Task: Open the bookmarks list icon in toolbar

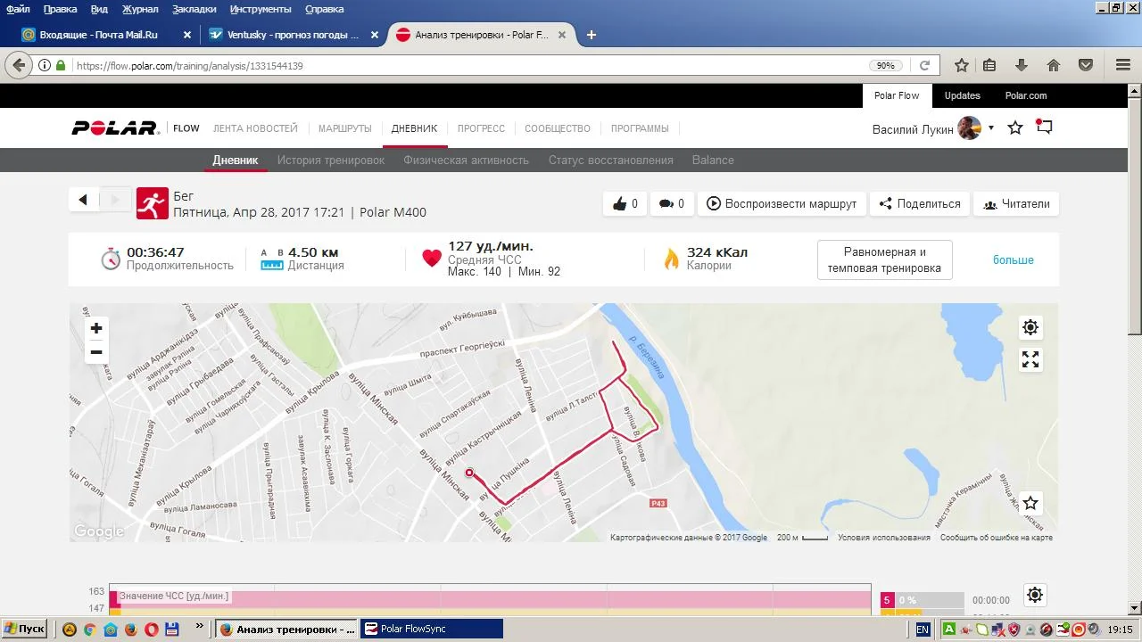Action: point(989,65)
